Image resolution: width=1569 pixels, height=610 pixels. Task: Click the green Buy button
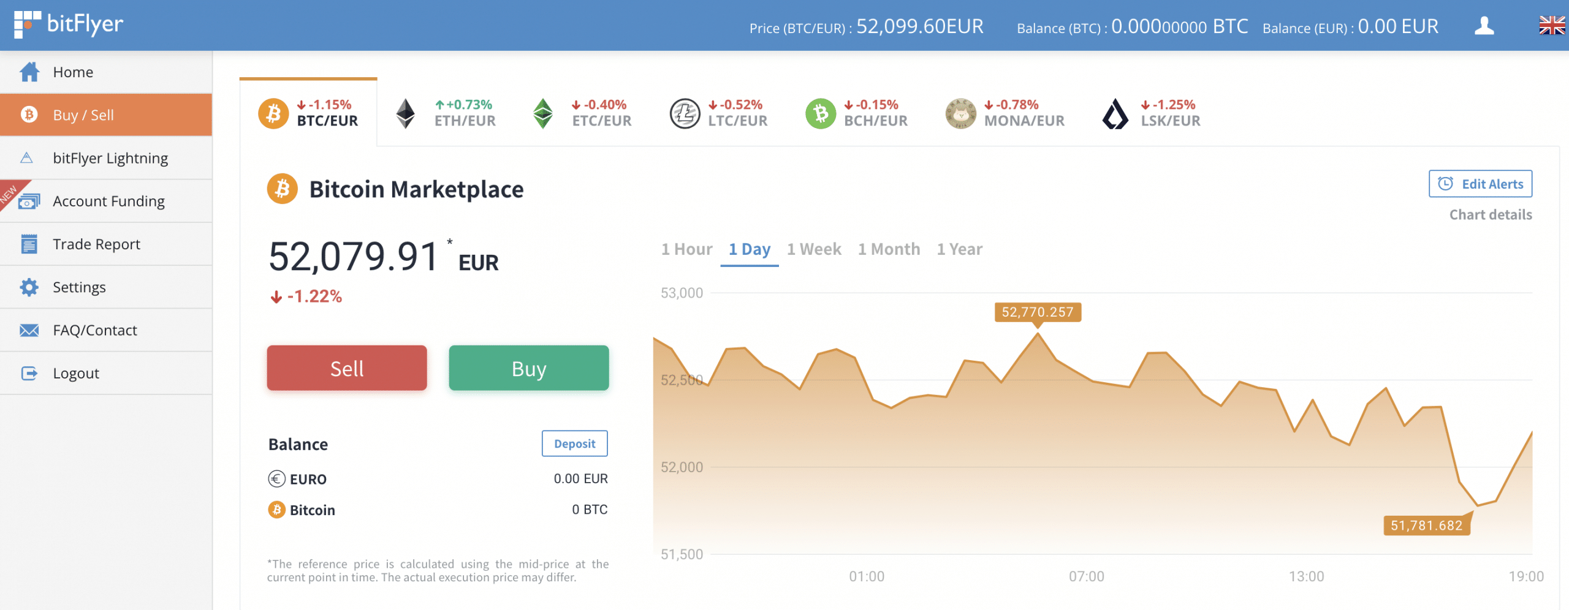(x=529, y=368)
